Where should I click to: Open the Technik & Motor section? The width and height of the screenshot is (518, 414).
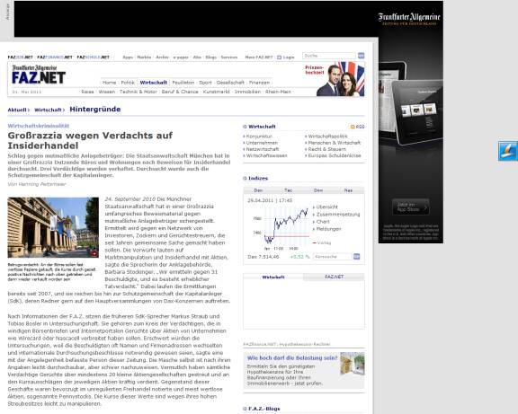click(x=138, y=92)
